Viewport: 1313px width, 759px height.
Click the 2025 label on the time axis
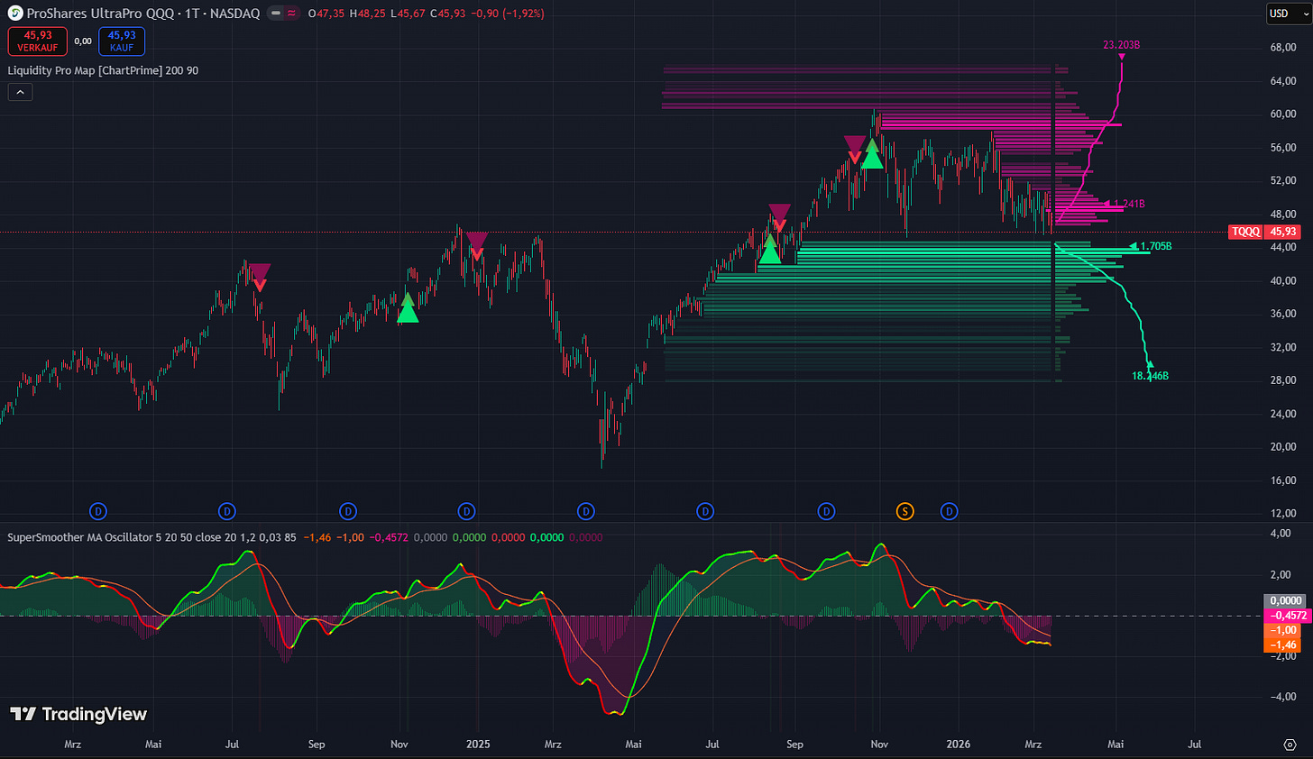coord(478,745)
